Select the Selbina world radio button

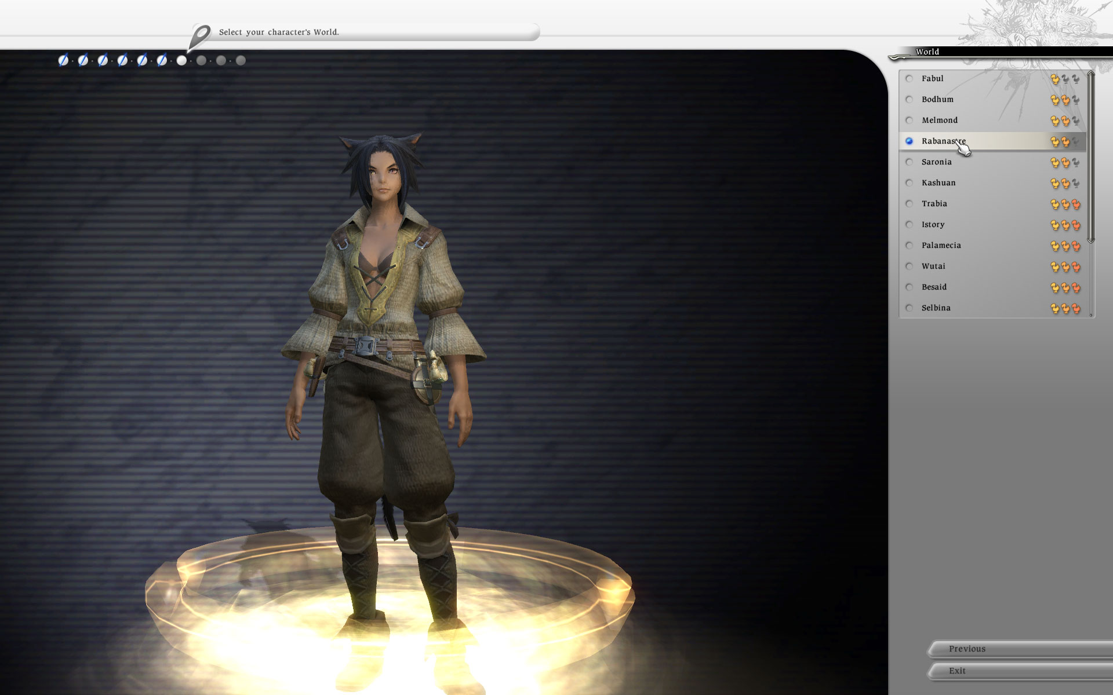(909, 308)
